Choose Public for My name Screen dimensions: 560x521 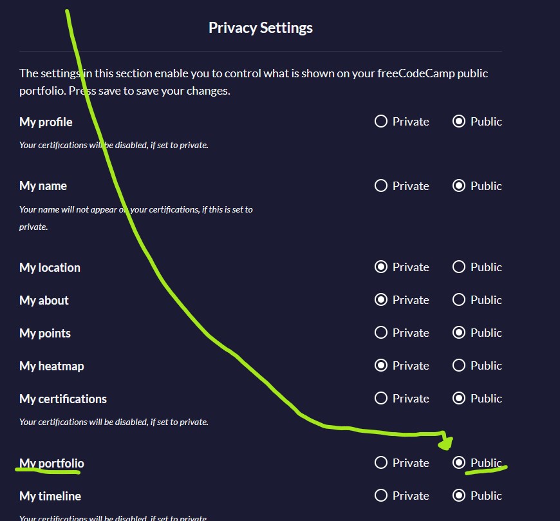coord(458,186)
